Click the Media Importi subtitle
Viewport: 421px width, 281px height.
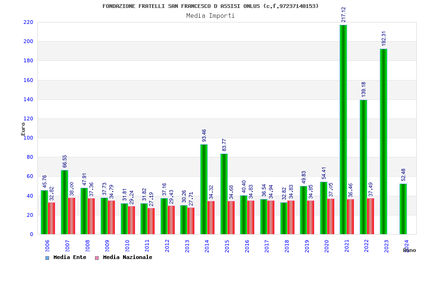point(210,16)
